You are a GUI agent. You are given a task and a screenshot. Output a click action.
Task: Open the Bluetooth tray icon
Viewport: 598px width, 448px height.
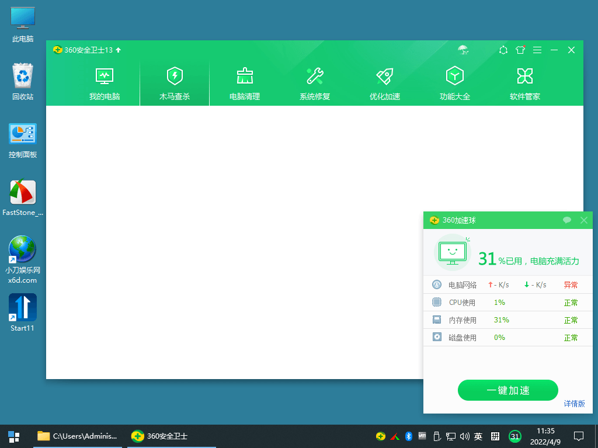(x=408, y=436)
